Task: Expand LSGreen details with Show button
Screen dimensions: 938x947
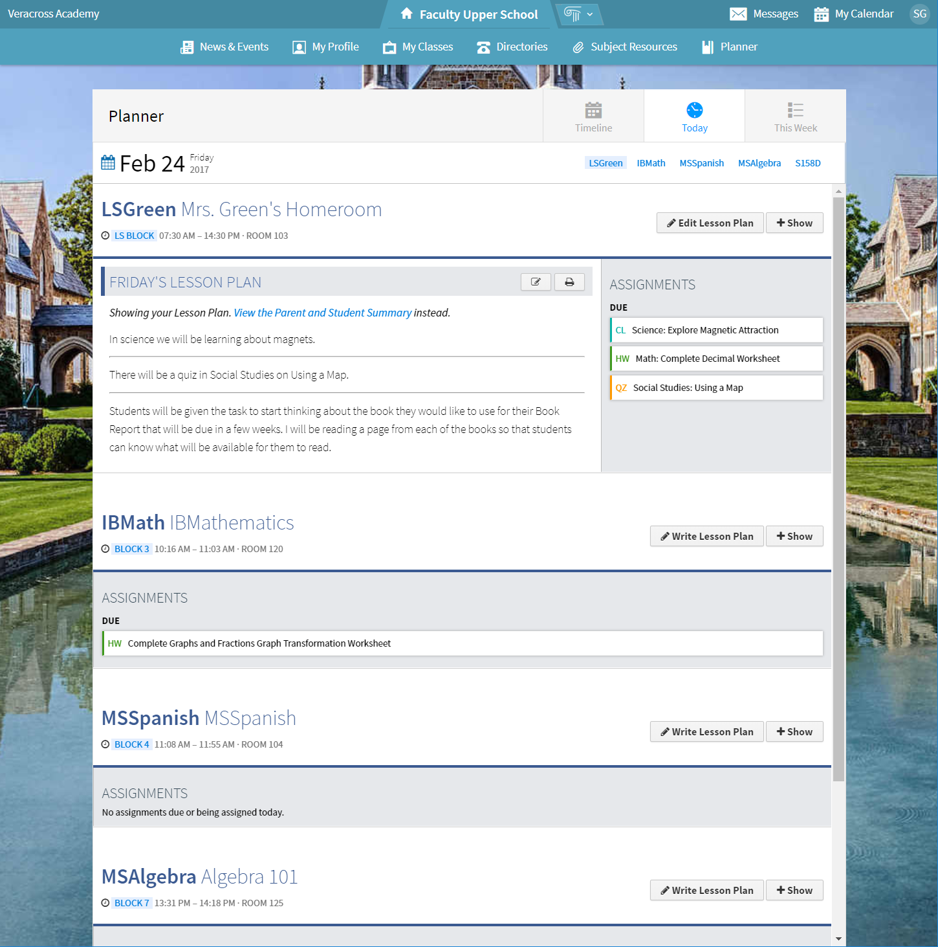Action: (794, 223)
